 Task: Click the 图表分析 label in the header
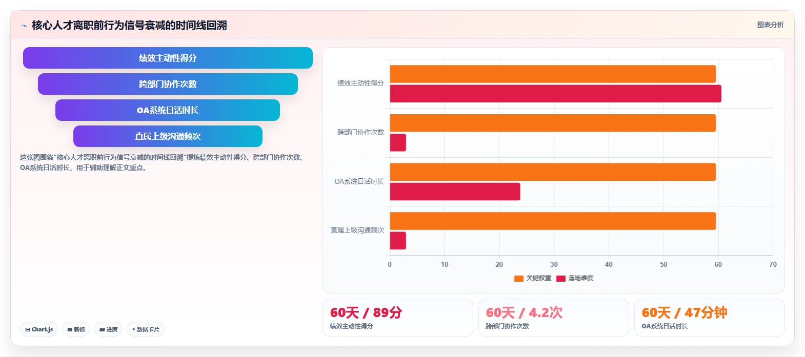(770, 25)
